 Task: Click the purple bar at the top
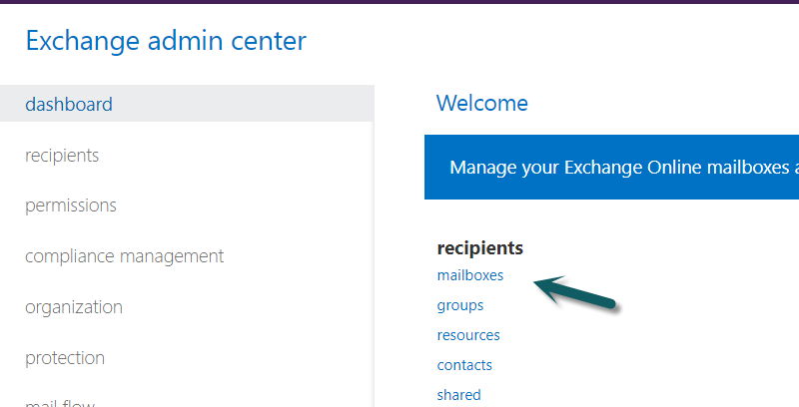pyautogui.click(x=399, y=2)
